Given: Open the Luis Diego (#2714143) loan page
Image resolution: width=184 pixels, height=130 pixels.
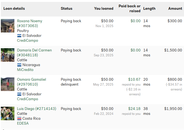Looking at the screenshot, I should pyautogui.click(x=36, y=109).
